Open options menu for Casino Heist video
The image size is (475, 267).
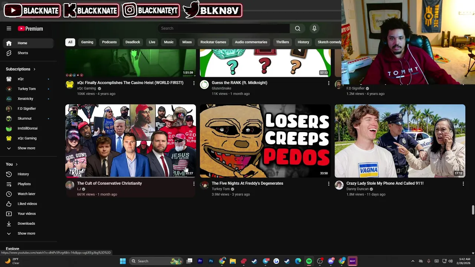pos(194,83)
